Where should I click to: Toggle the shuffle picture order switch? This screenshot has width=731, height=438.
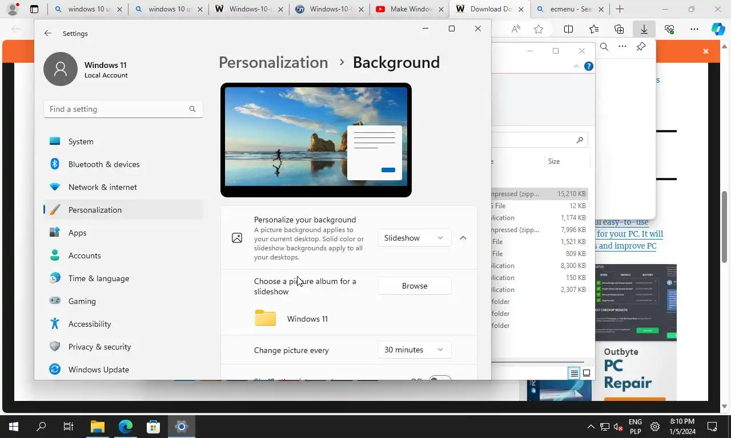(440, 379)
